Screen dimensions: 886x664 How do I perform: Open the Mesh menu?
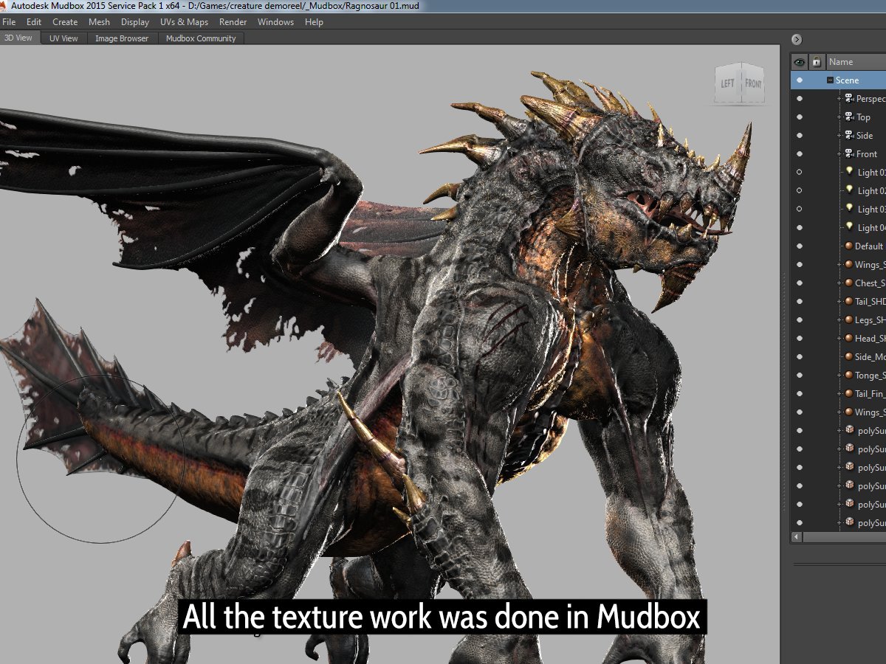tap(99, 22)
